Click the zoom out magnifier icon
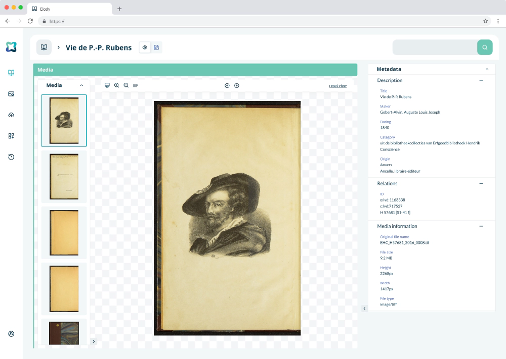Viewport: 506px width, 359px height. click(x=126, y=85)
